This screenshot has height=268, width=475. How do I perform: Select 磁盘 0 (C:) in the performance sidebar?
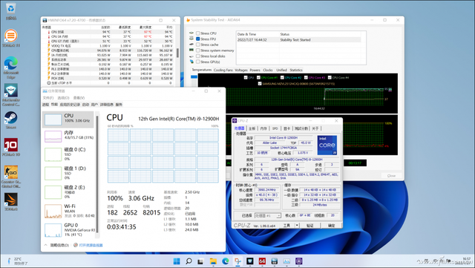pyautogui.click(x=69, y=154)
